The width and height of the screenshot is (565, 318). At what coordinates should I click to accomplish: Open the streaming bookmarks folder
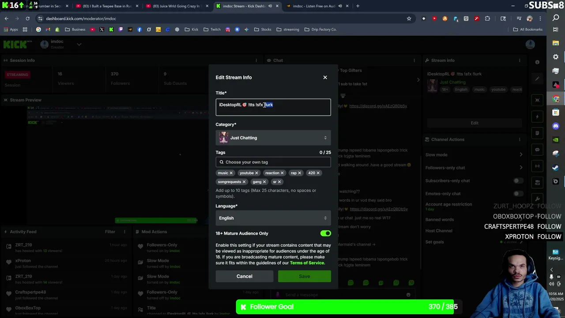tap(288, 30)
